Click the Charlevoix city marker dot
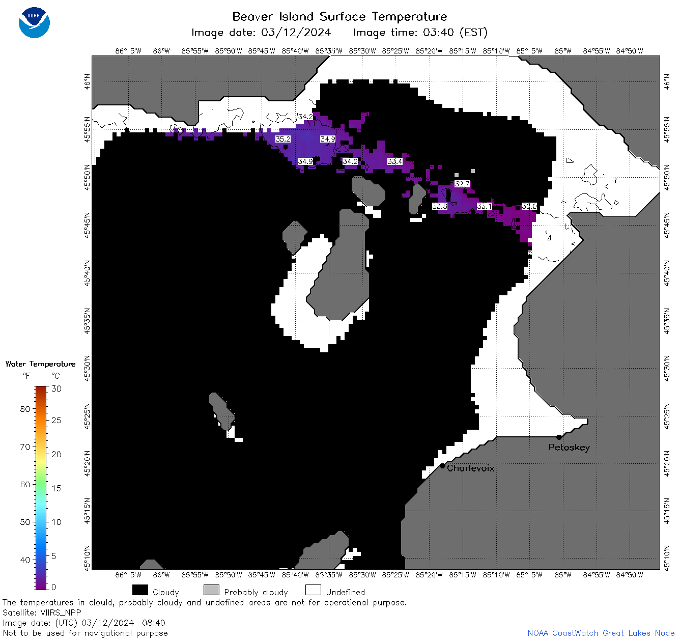Image resolution: width=680 pixels, height=641 pixels. pos(442,465)
